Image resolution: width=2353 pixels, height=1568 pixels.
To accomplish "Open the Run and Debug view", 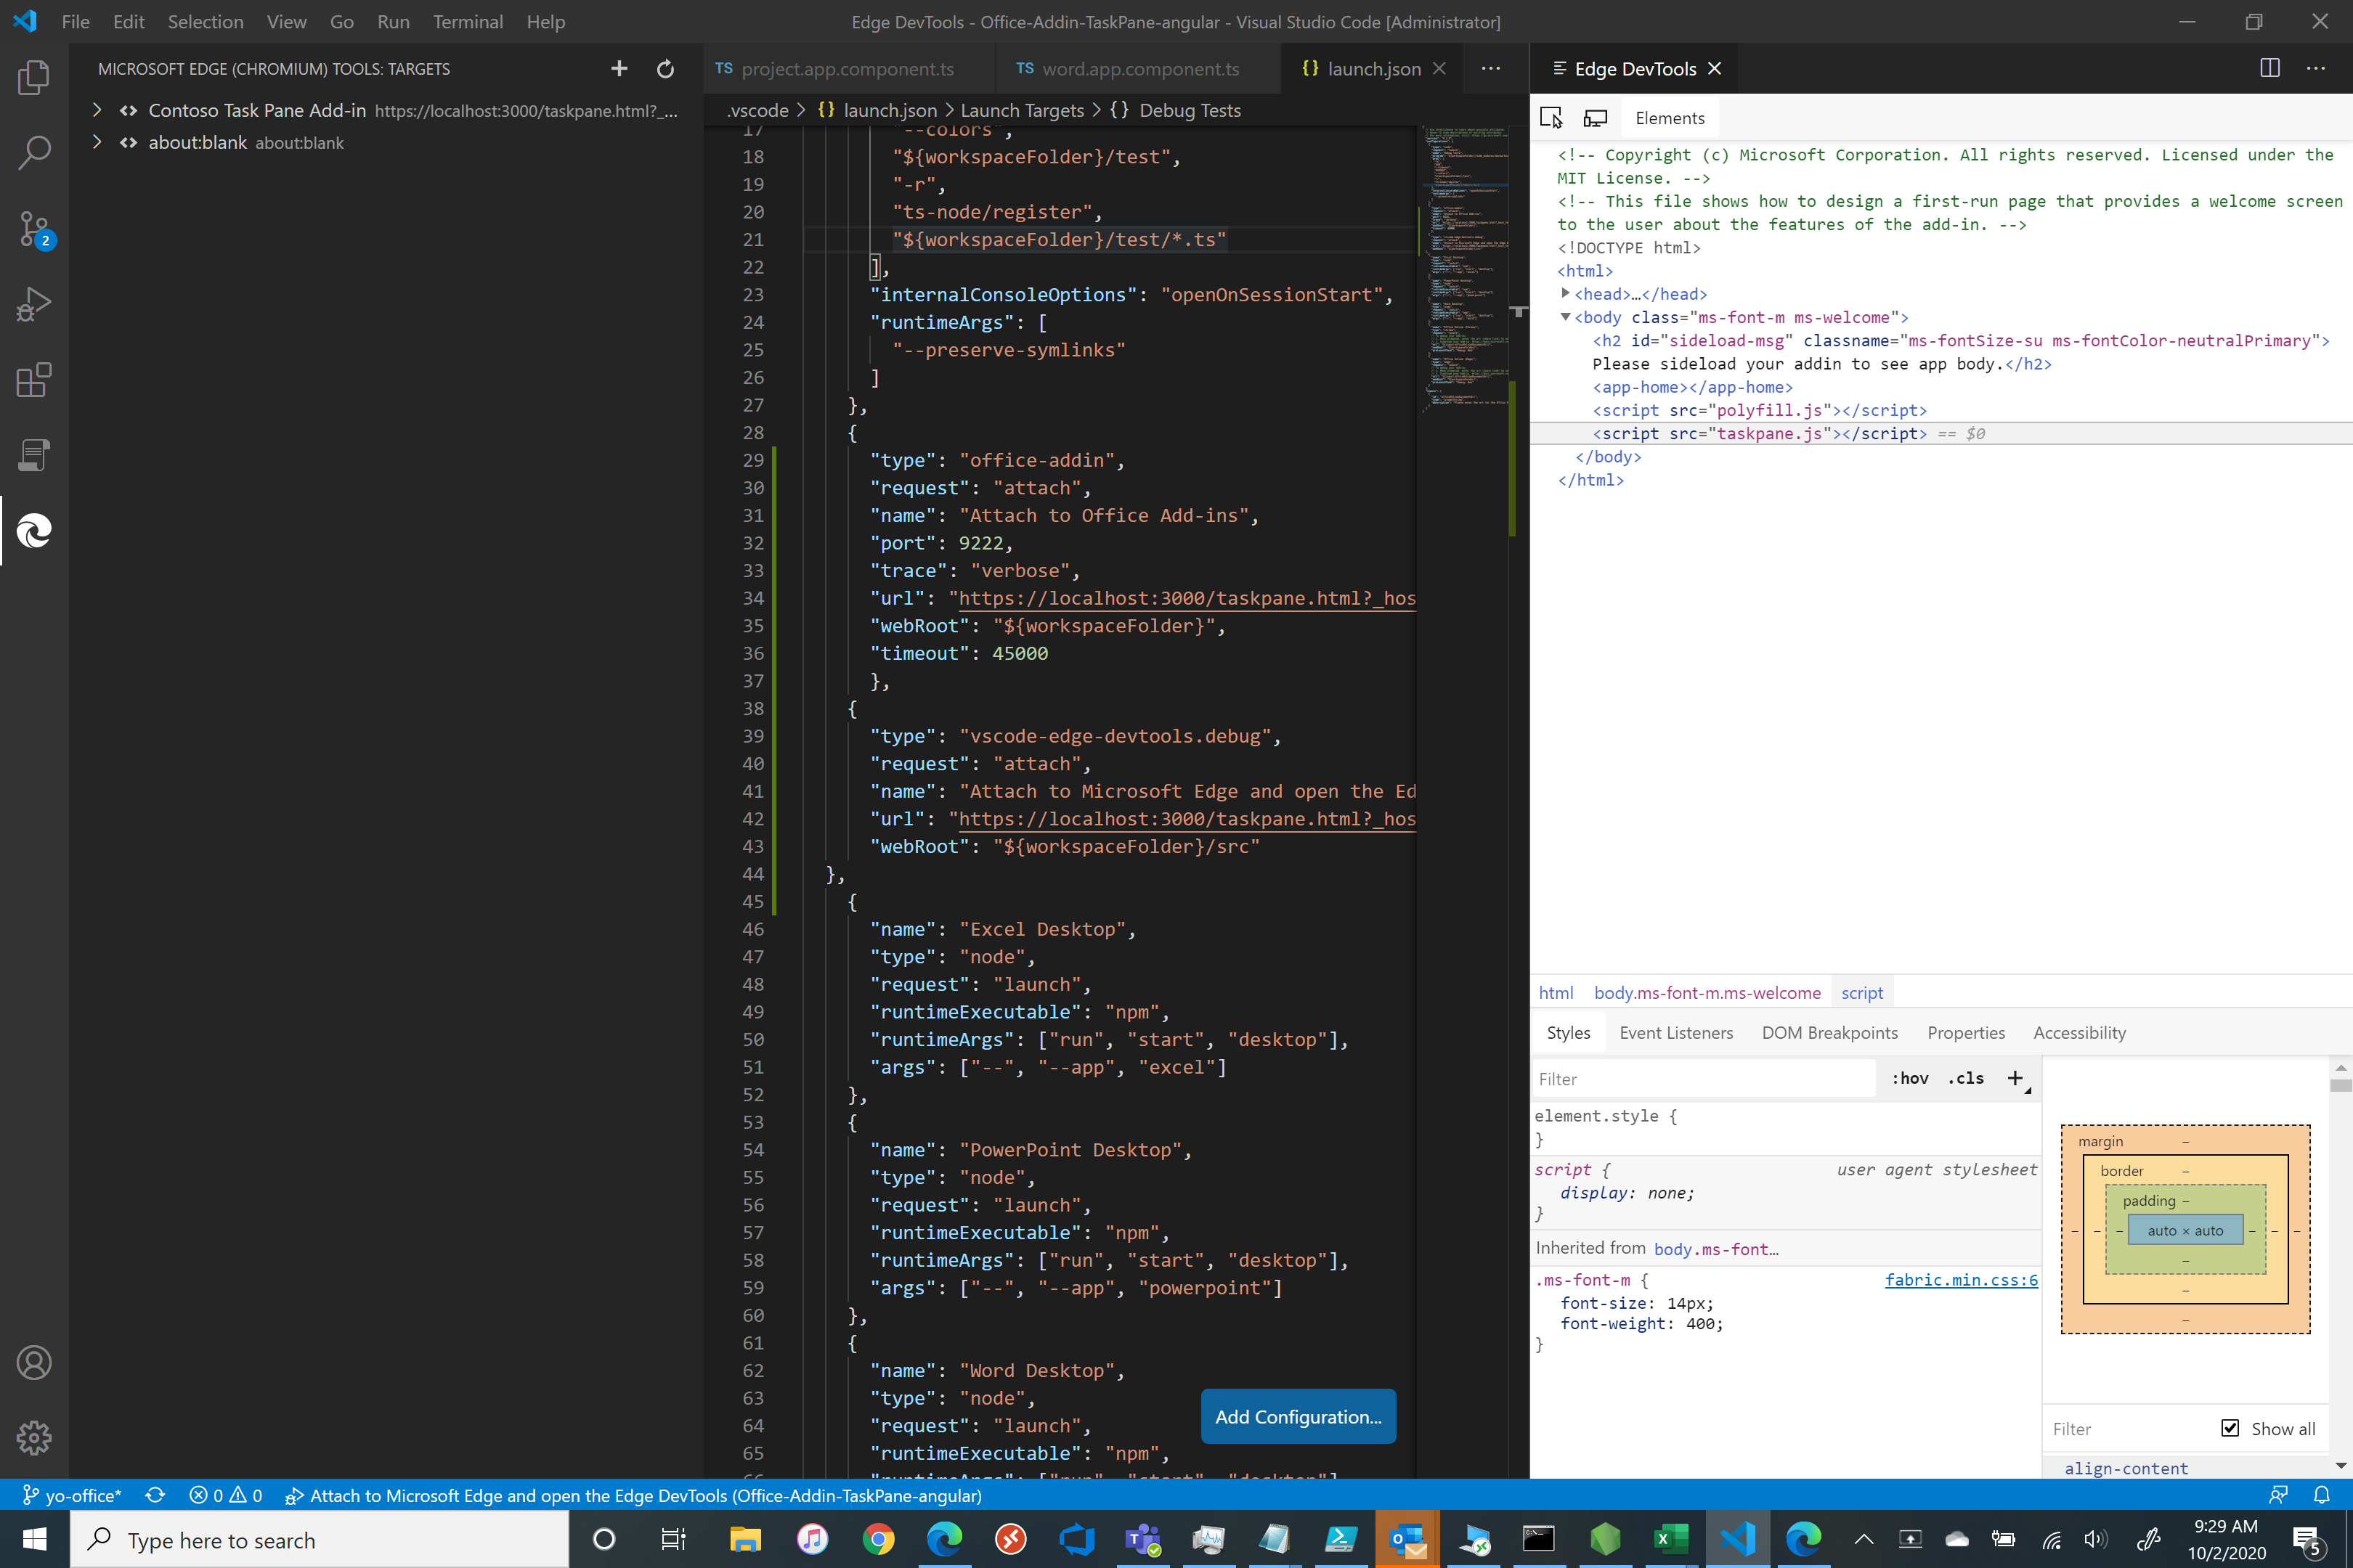I will point(34,304).
